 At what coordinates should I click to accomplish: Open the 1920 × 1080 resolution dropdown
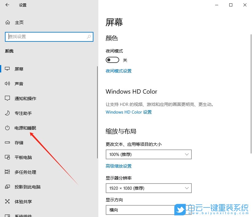(148, 188)
